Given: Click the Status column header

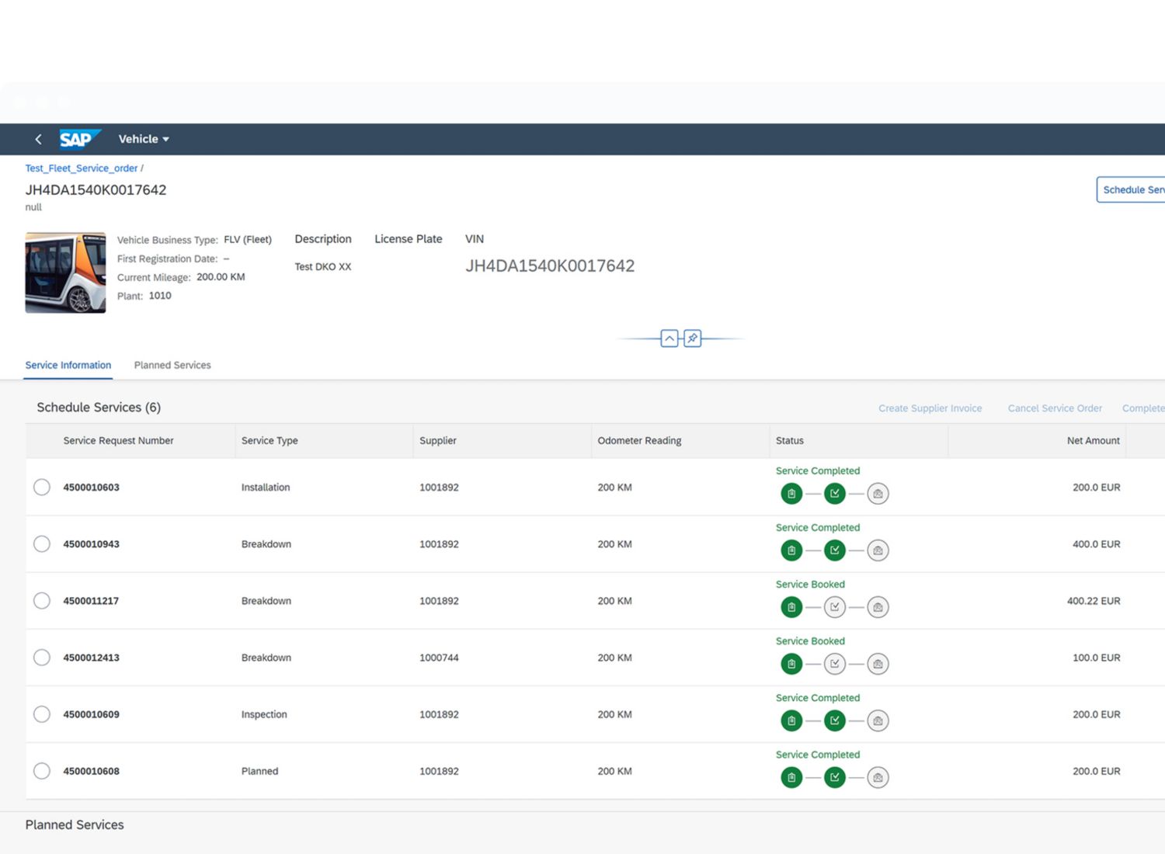Looking at the screenshot, I should click(789, 440).
